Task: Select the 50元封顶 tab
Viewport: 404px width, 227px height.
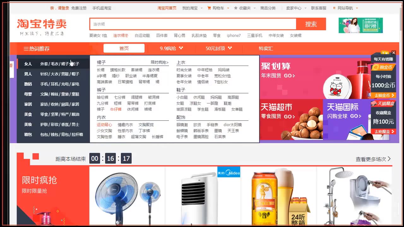Action: [x=219, y=48]
